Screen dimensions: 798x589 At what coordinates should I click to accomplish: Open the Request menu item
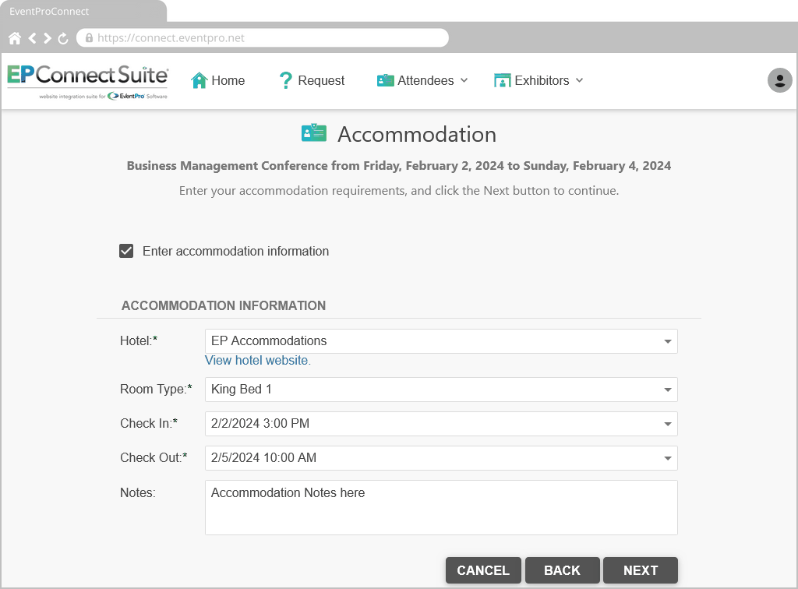click(x=312, y=80)
